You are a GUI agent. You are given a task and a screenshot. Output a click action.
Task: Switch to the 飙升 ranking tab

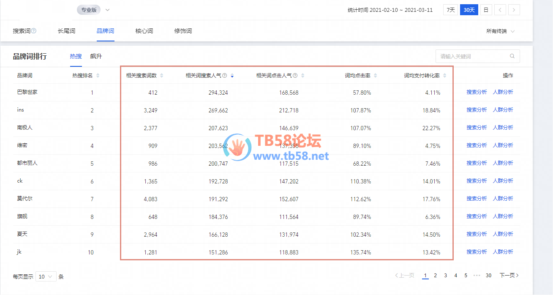96,56
